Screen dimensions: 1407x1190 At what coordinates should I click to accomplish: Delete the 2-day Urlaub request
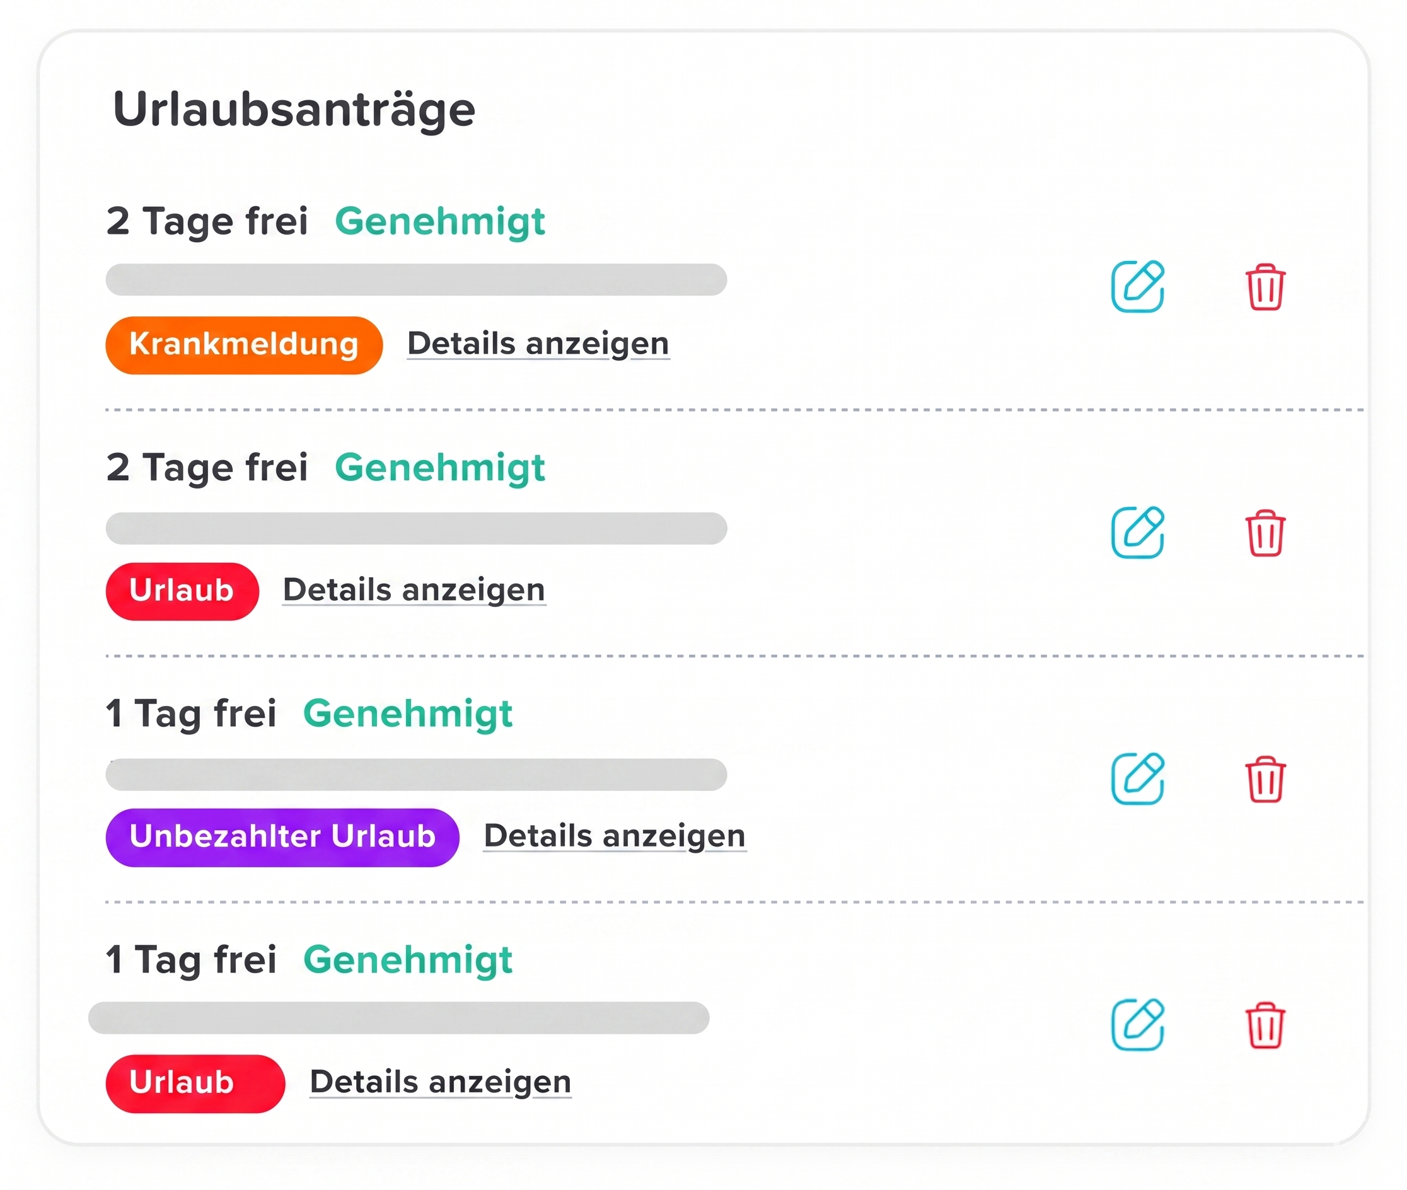coord(1265,533)
